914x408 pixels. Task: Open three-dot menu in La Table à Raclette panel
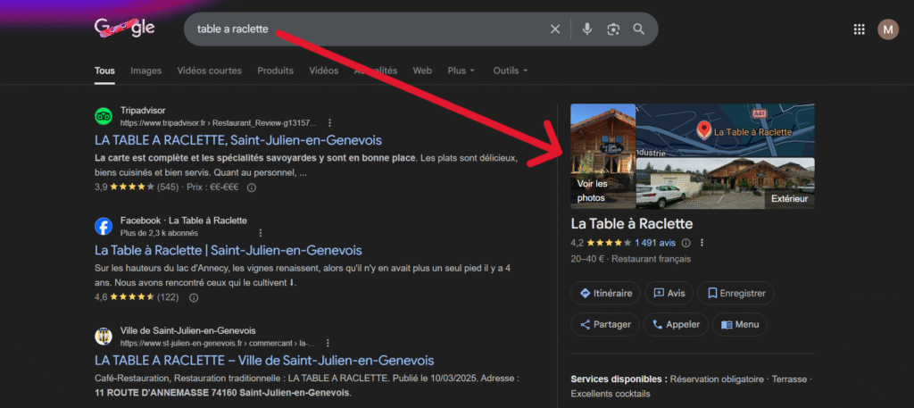coord(702,243)
